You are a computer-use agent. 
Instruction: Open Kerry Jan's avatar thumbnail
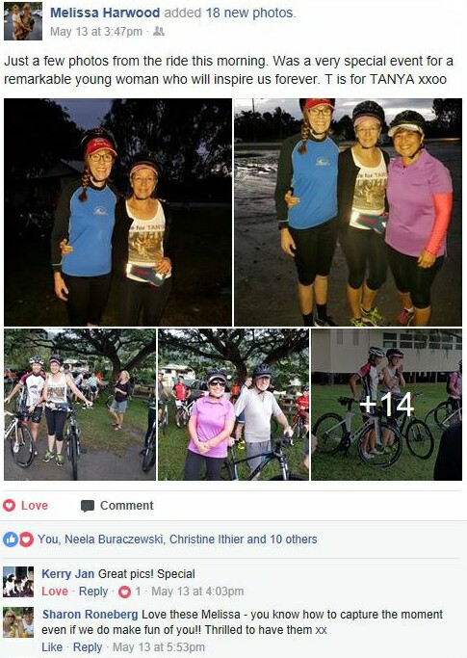[18, 582]
